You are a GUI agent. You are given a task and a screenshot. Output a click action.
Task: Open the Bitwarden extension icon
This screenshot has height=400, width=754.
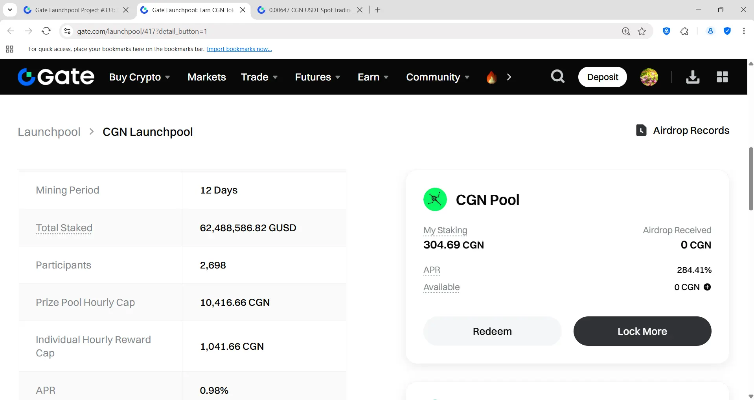[667, 31]
